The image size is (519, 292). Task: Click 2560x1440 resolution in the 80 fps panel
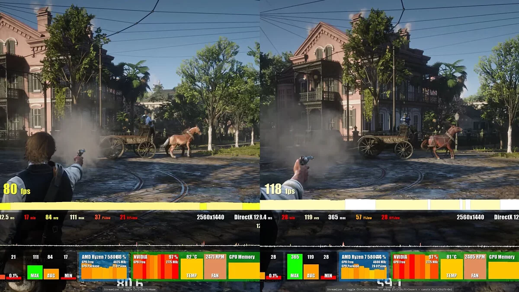coord(210,217)
